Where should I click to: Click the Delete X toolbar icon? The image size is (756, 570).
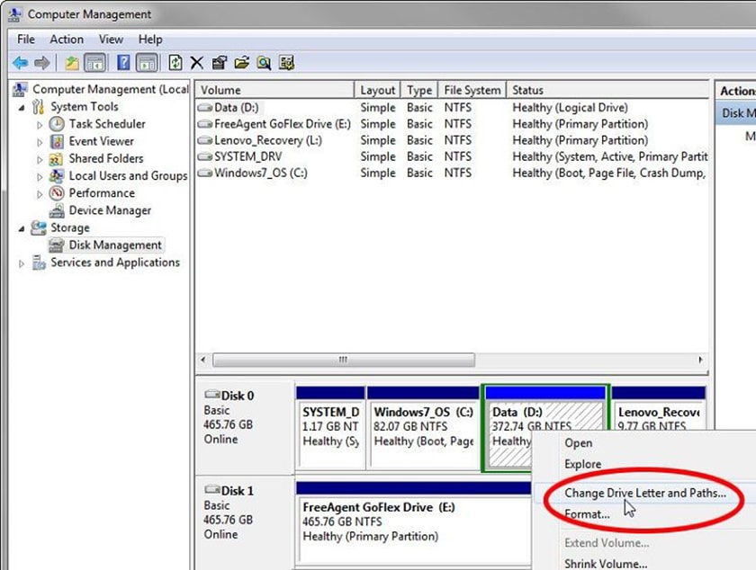pyautogui.click(x=196, y=62)
